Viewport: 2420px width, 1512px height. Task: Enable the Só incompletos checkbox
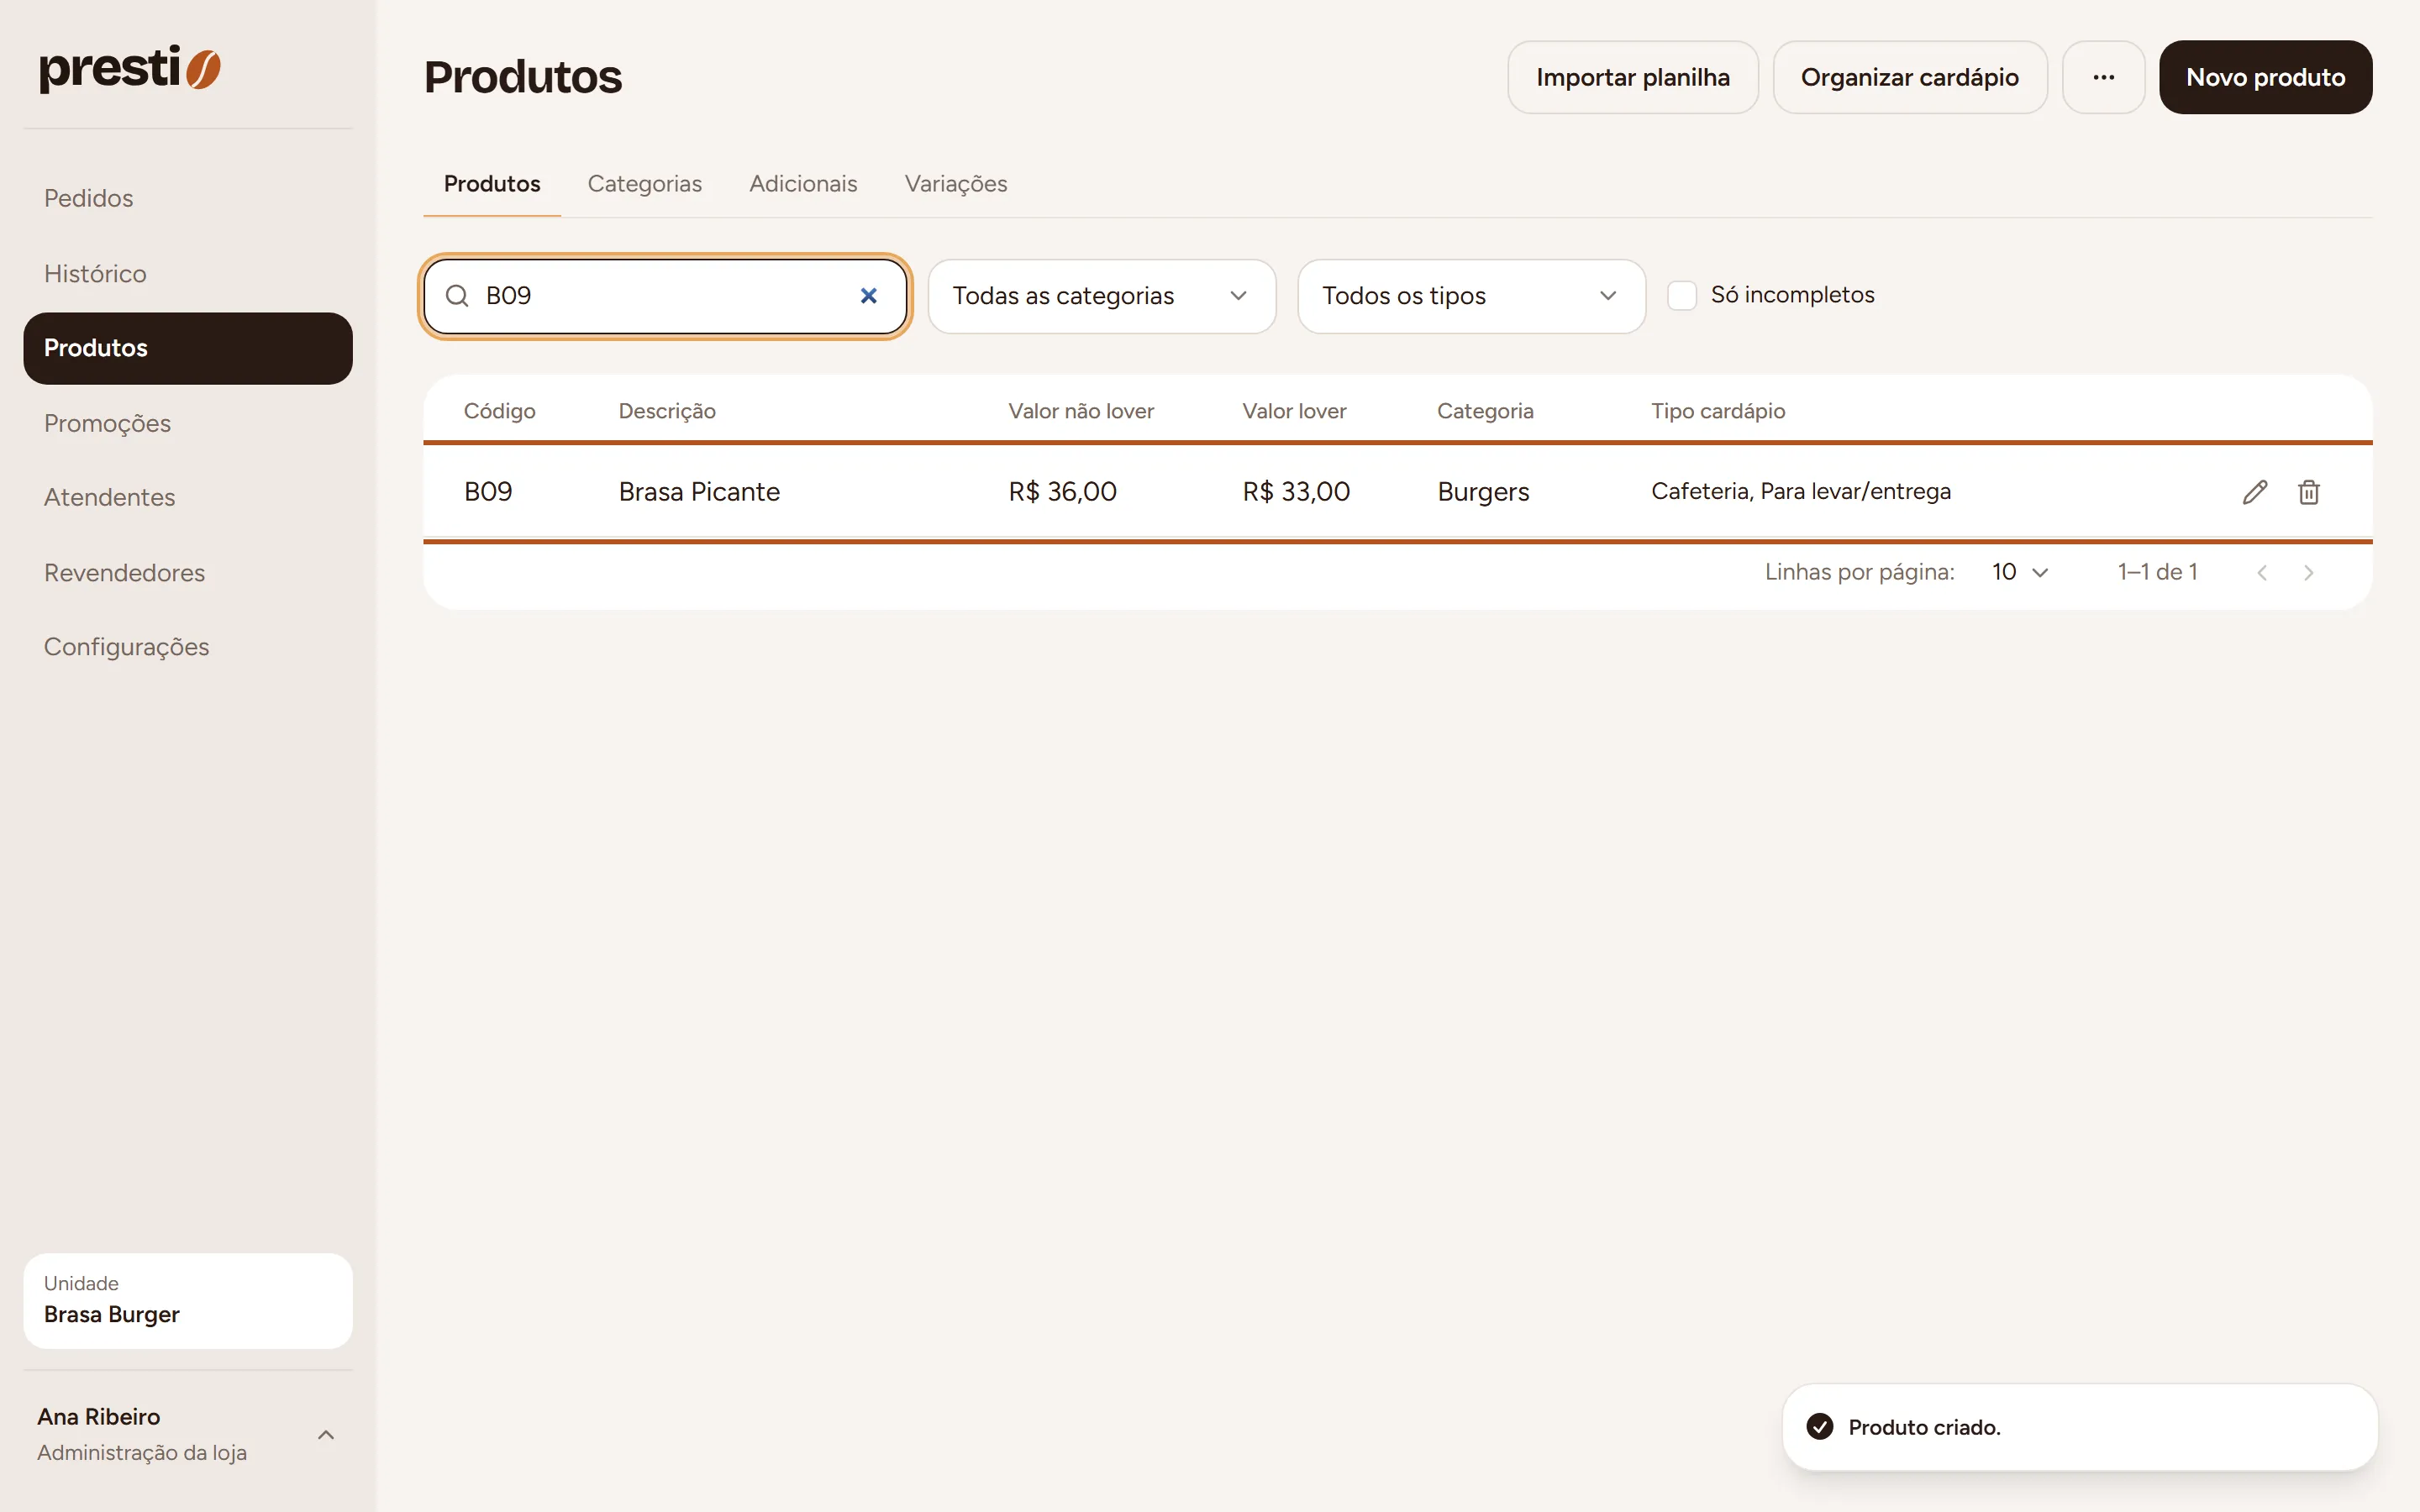(x=1682, y=296)
